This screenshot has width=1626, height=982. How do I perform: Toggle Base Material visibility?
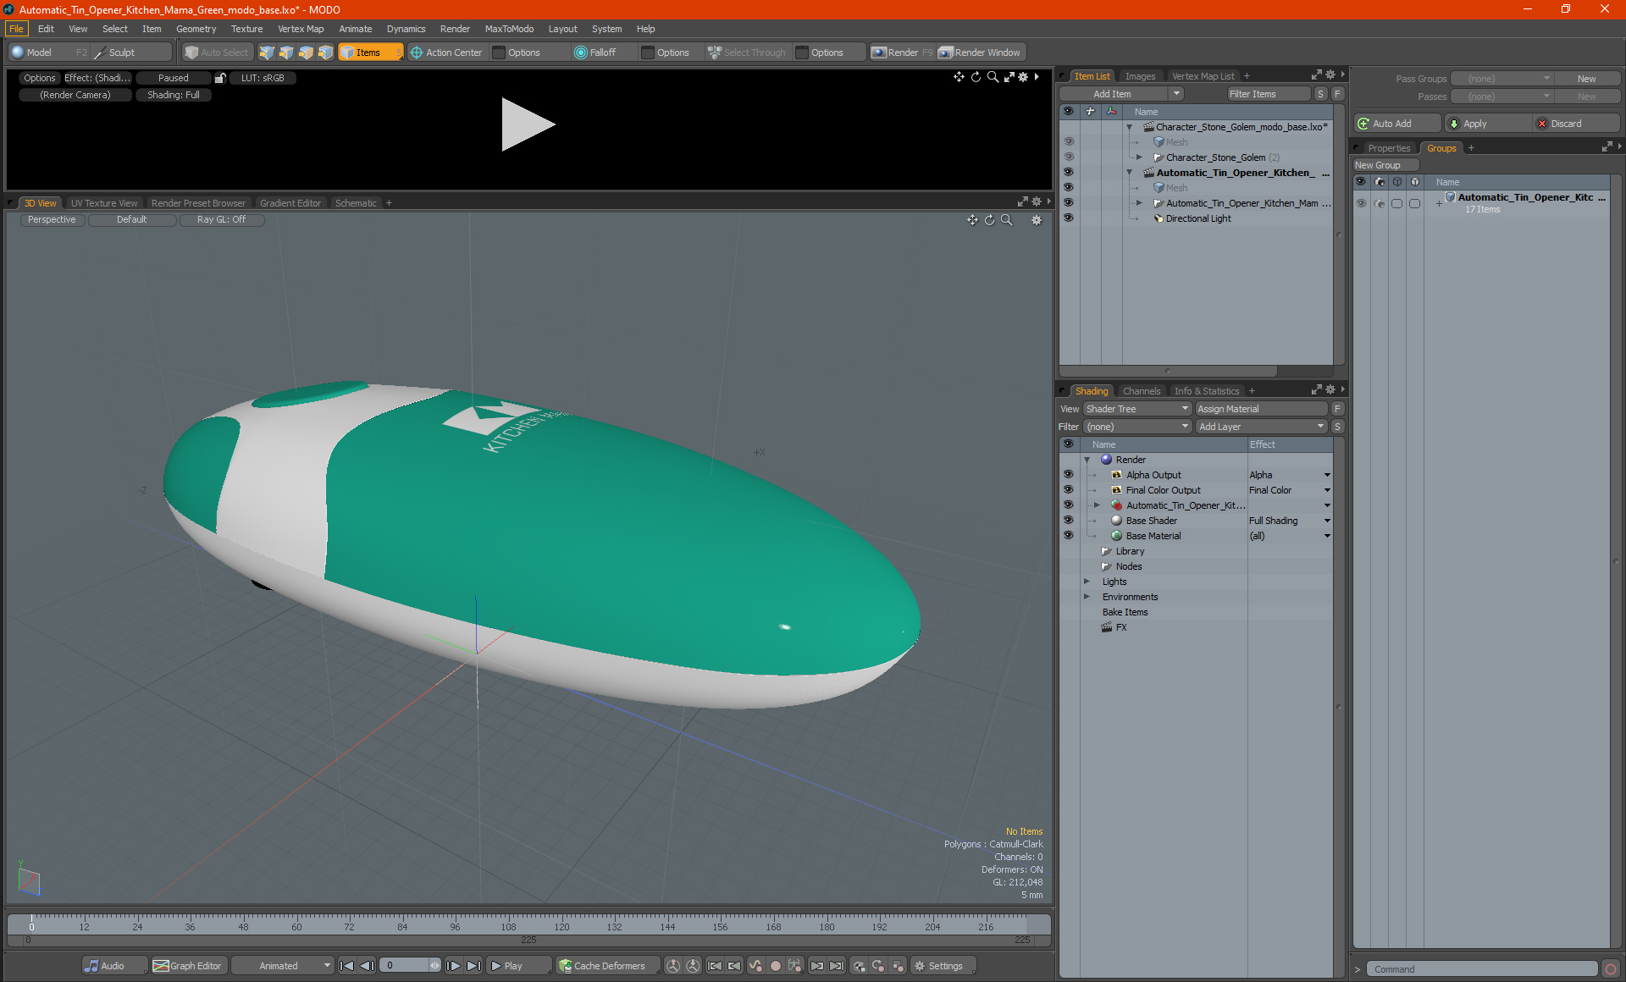coord(1069,536)
